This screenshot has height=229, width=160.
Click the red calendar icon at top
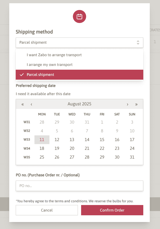[79, 17]
